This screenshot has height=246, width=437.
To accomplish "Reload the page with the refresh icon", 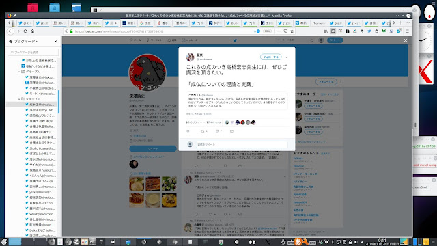I will pyautogui.click(x=25, y=31).
